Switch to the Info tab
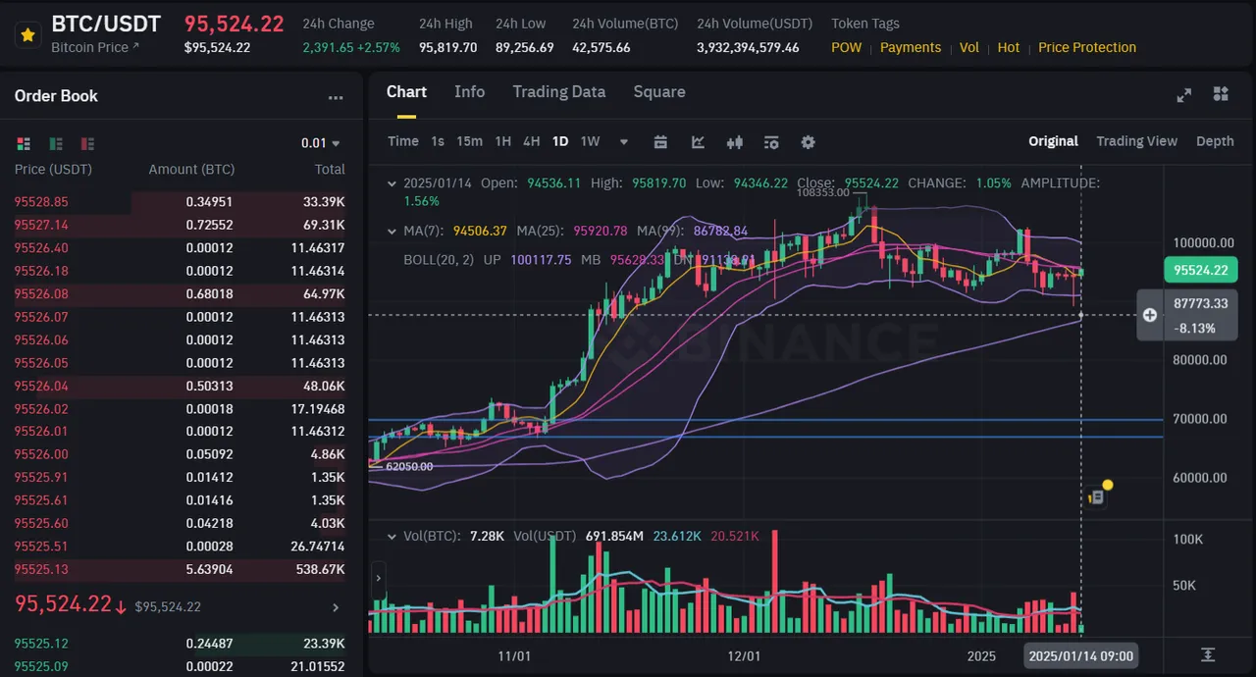Screen dimensions: 1256x677 [469, 91]
